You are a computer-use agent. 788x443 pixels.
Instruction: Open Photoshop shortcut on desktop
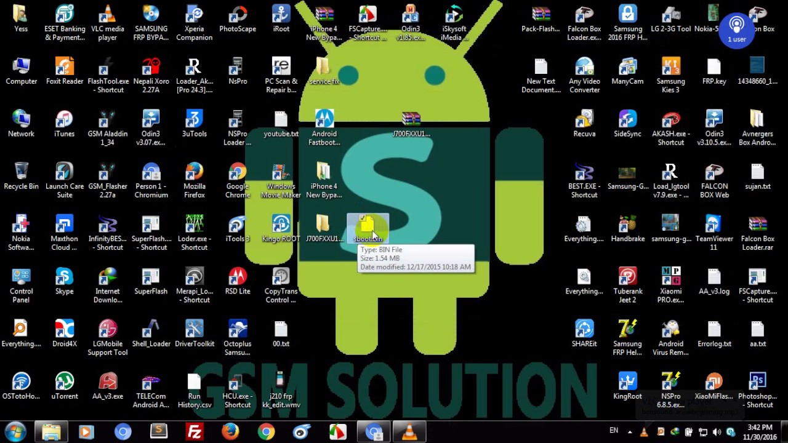coord(757,390)
